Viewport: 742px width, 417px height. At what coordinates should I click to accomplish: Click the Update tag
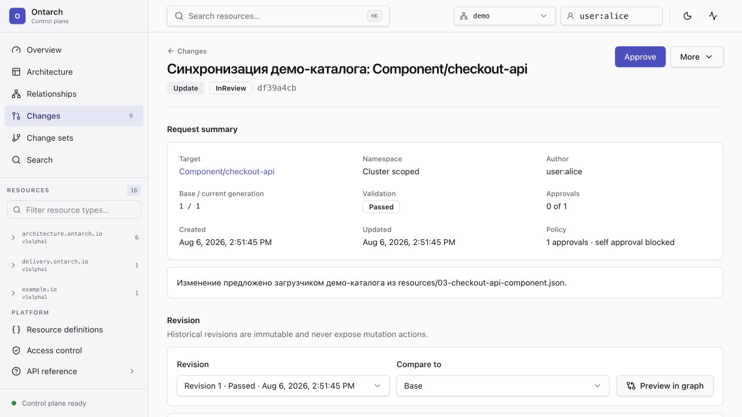coord(185,88)
